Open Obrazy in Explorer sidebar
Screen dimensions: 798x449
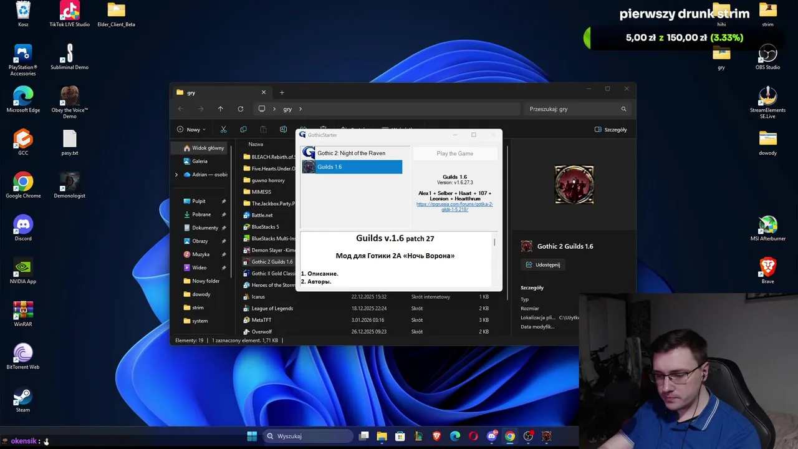(x=201, y=241)
